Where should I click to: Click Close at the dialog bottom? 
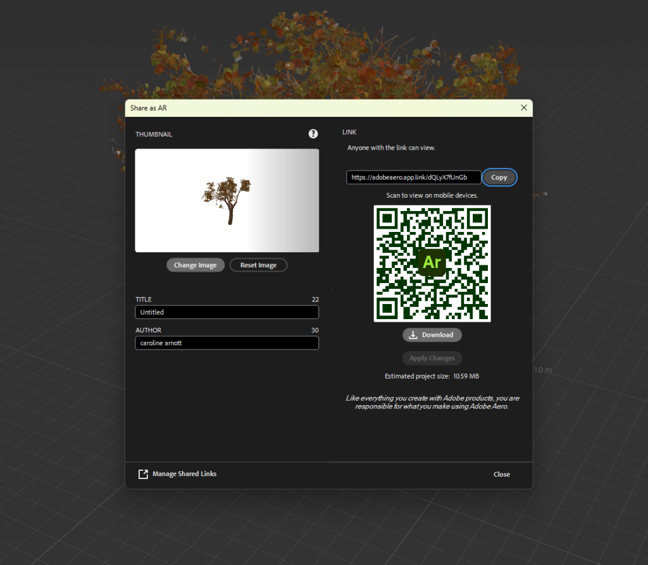click(x=502, y=474)
